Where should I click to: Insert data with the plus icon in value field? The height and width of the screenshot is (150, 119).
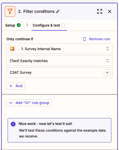107,73
